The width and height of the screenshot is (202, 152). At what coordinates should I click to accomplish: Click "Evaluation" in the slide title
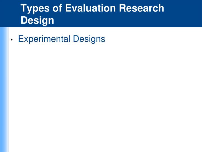[x=90, y=8]
